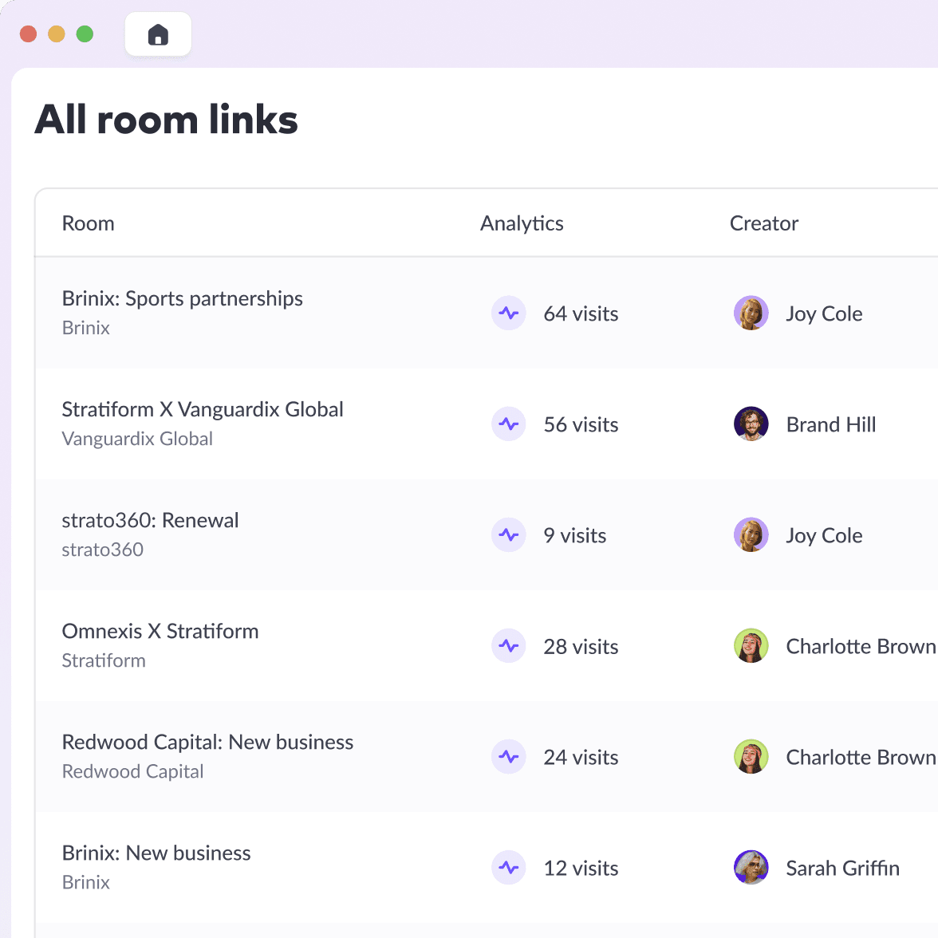Viewport: 938px width, 938px height.
Task: Click Joy Cole name in Sports partnerships row
Action: (824, 313)
